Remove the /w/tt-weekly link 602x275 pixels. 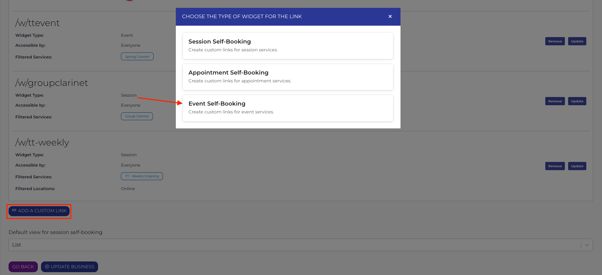[x=555, y=166]
